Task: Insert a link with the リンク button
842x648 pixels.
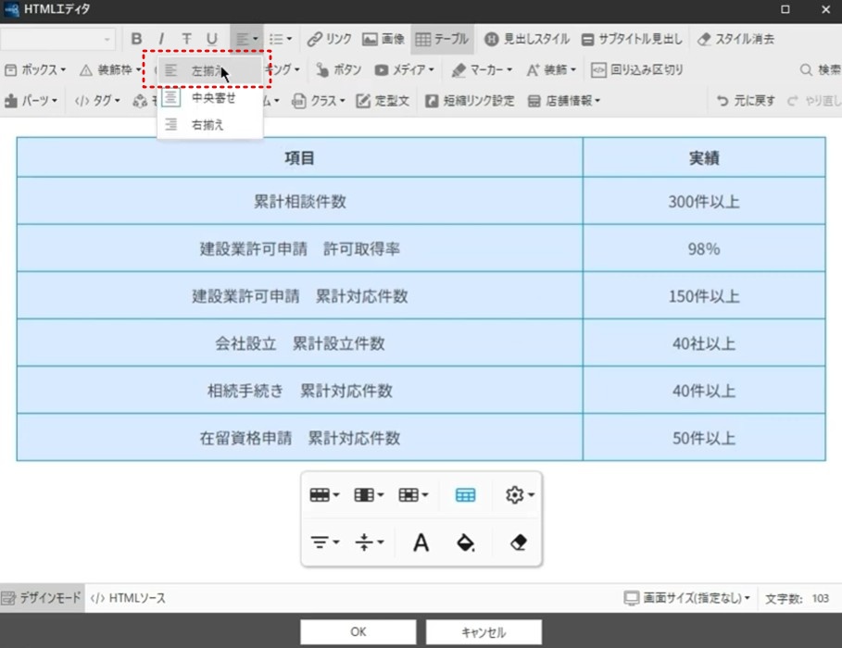Action: coord(329,39)
